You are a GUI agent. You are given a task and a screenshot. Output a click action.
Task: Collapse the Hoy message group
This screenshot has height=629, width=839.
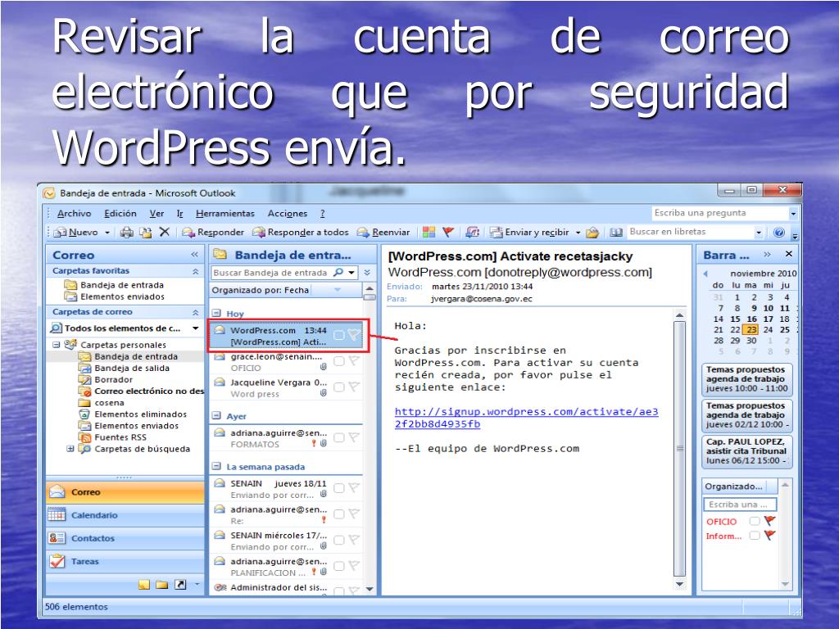click(x=216, y=314)
